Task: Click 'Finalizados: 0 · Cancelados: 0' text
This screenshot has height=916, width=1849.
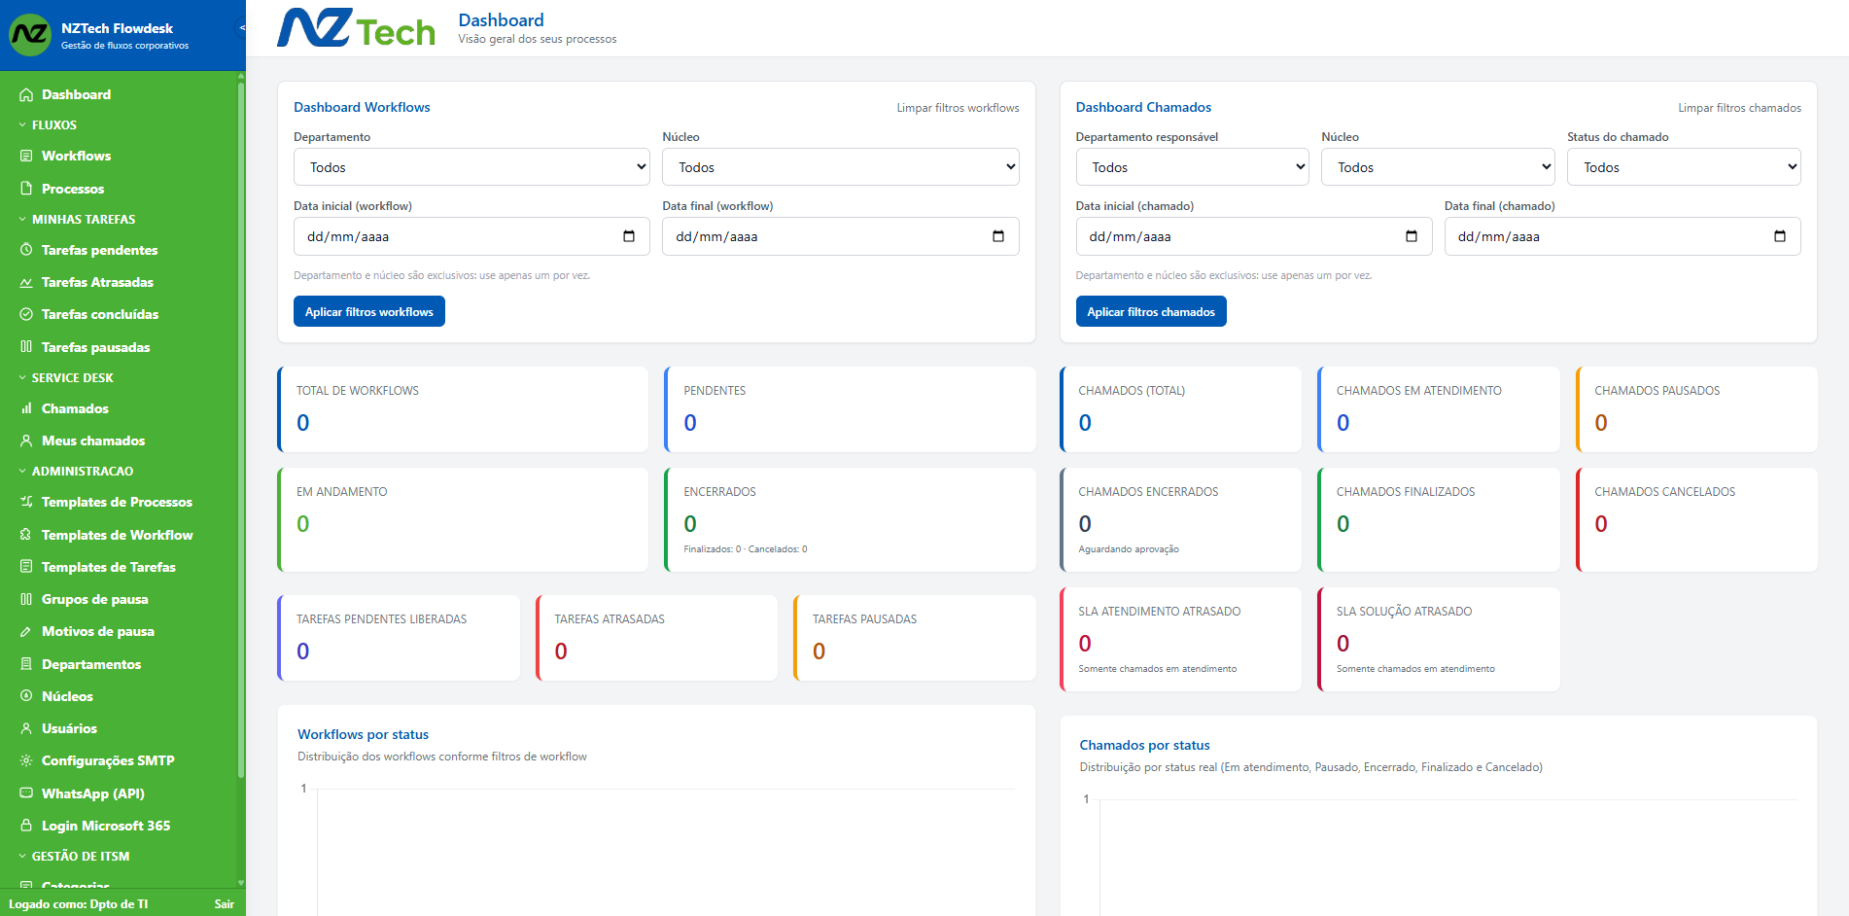Action: pyautogui.click(x=746, y=549)
